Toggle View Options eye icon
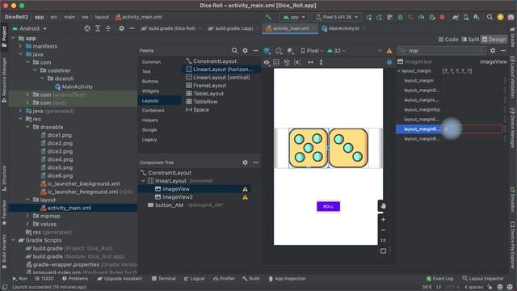 [267, 62]
